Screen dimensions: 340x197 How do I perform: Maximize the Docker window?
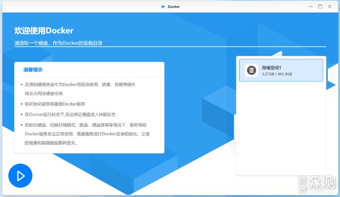point(320,7)
